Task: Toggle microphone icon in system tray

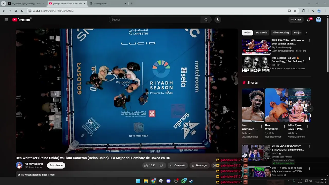Action: [294, 181]
